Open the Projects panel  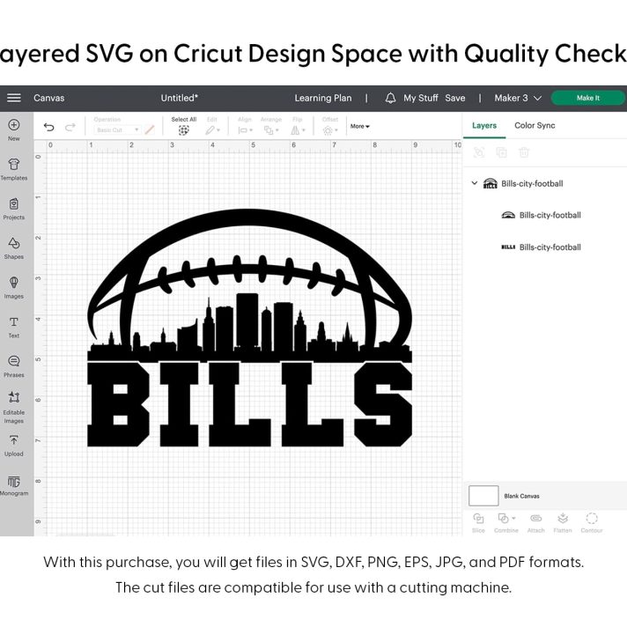(x=13, y=209)
